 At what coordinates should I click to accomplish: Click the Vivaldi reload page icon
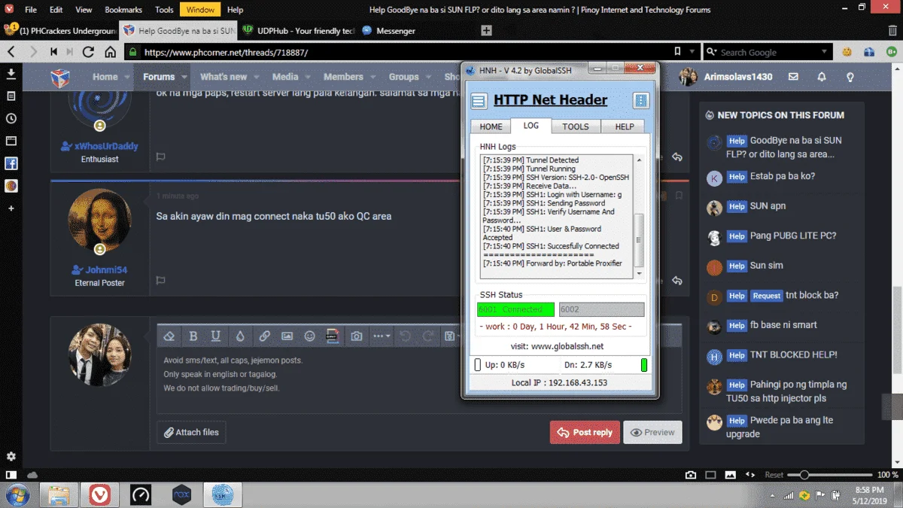pyautogui.click(x=89, y=52)
